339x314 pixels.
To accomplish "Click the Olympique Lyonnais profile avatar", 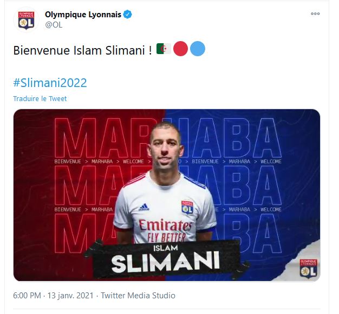I will coord(26,20).
